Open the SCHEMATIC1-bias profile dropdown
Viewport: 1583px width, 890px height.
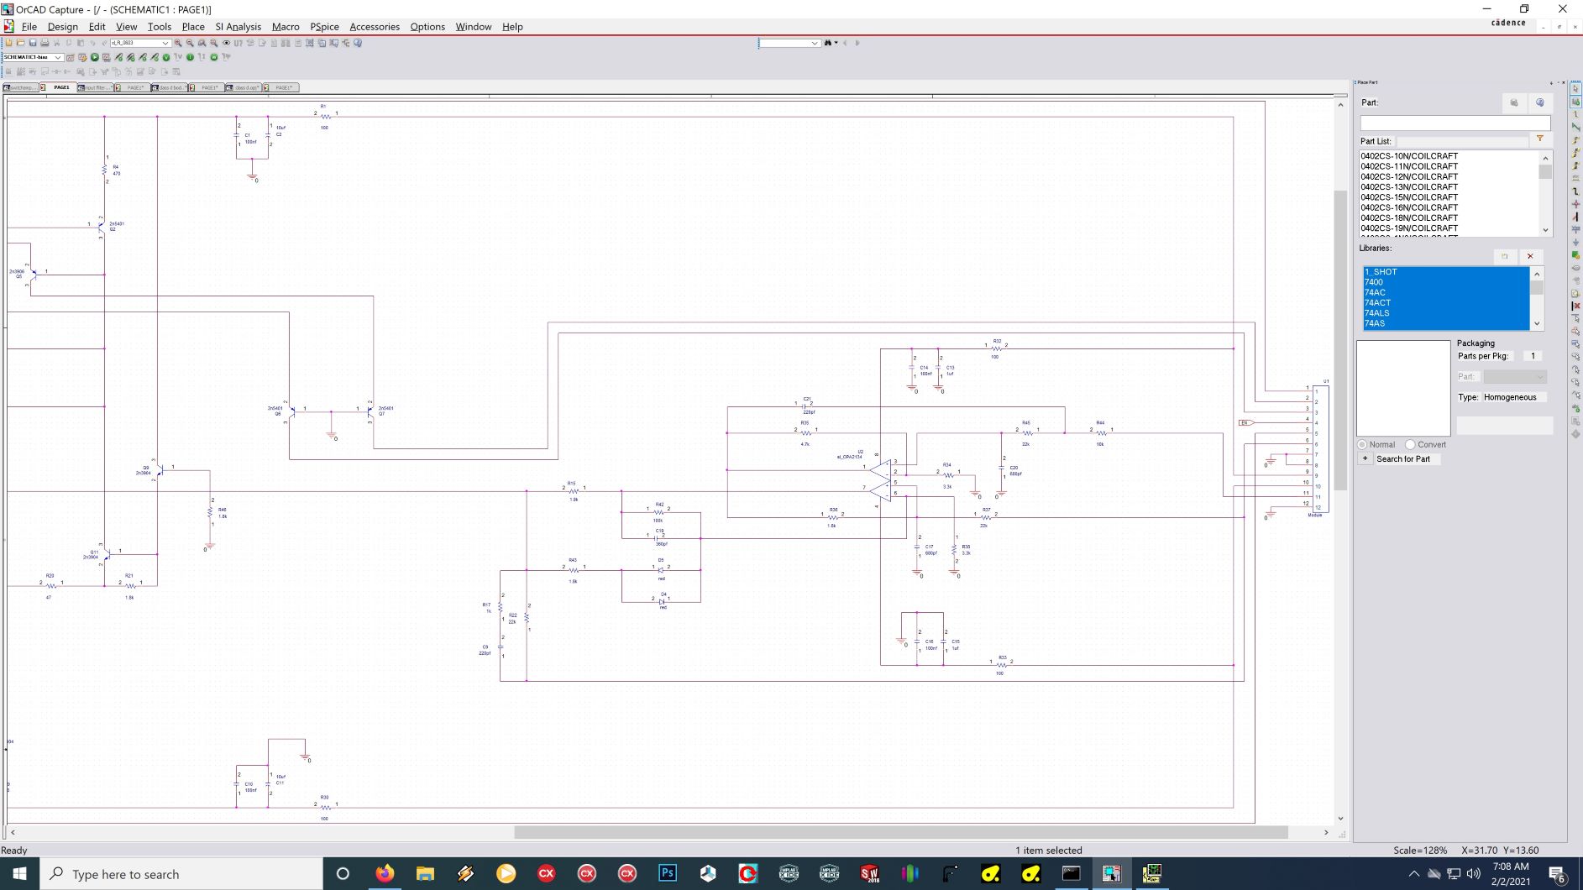(x=58, y=57)
